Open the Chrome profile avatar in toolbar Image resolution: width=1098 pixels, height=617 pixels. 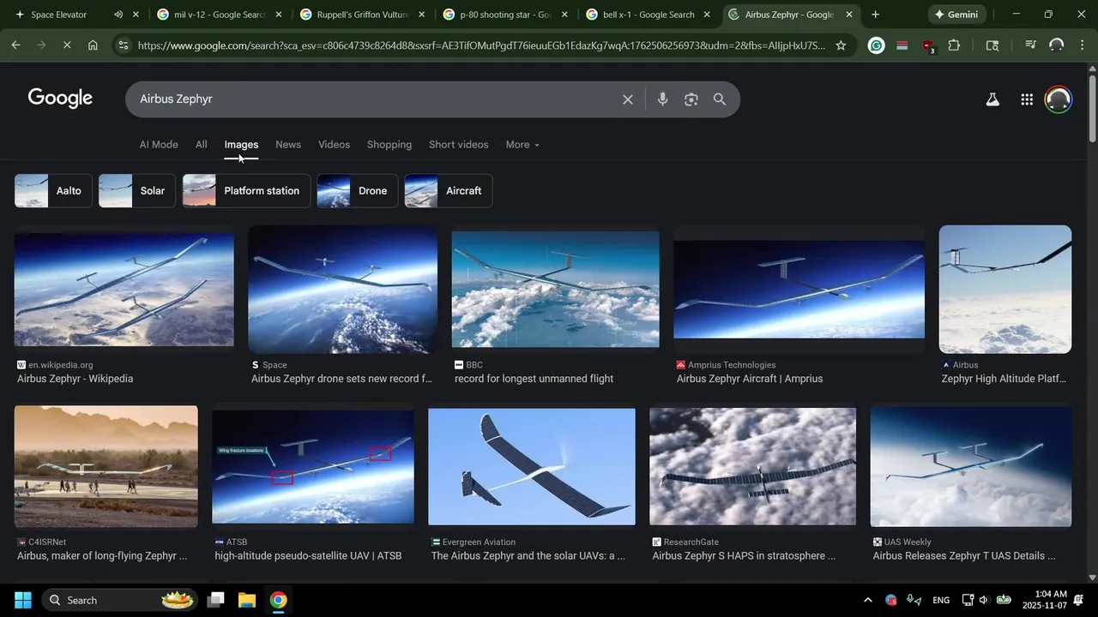pos(1057,45)
